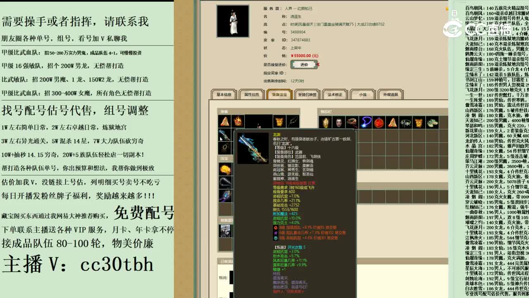529x298 pixels.
Task: Select the large 免费配号 text
Action: tap(144, 213)
